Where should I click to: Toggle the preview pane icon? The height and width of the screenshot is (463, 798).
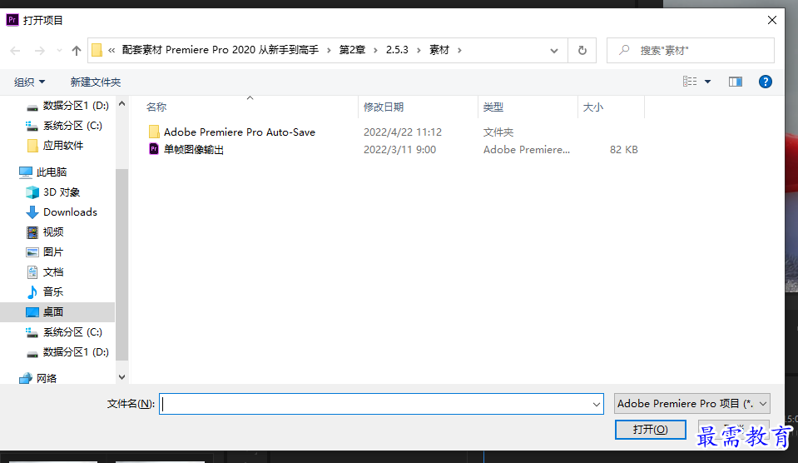(x=736, y=82)
